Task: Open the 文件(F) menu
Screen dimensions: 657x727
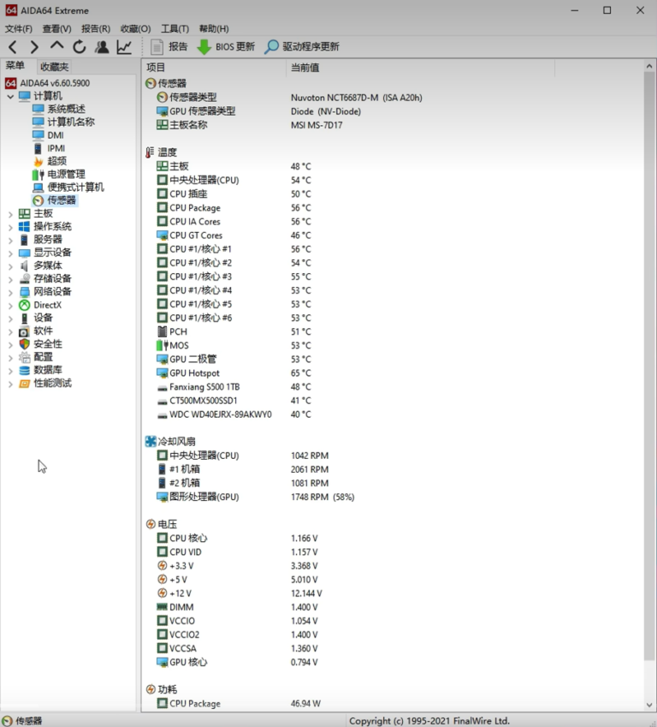Action: coord(19,29)
